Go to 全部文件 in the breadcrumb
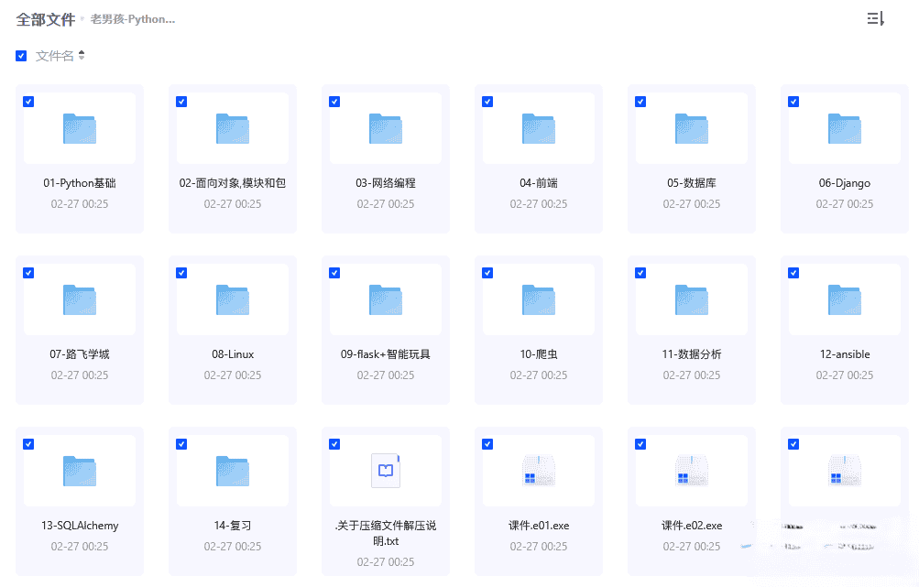The width and height of the screenshot is (919, 587). [x=45, y=19]
